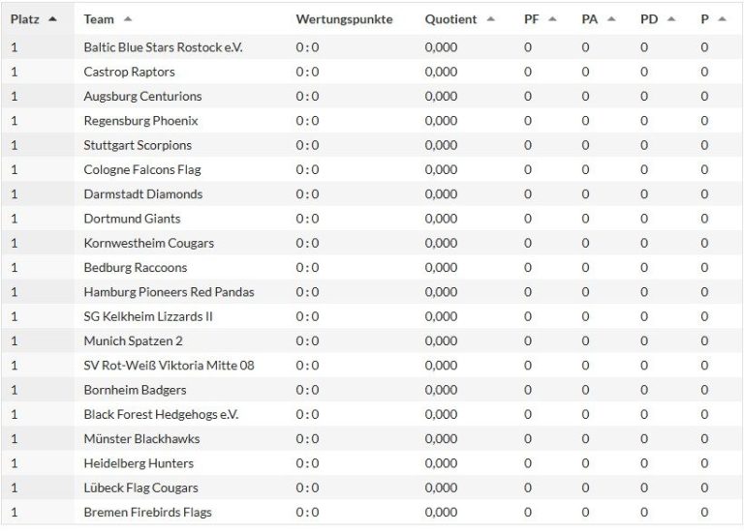Click the Quotient header label
The height and width of the screenshot is (532, 744).
pos(451,19)
